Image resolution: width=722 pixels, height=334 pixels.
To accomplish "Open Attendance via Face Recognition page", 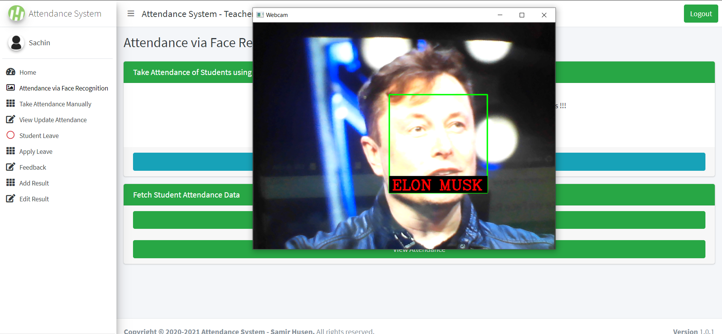I will (x=57, y=88).
